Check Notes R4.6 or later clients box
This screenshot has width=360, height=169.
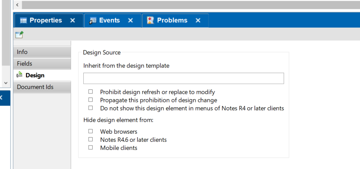coord(91,139)
